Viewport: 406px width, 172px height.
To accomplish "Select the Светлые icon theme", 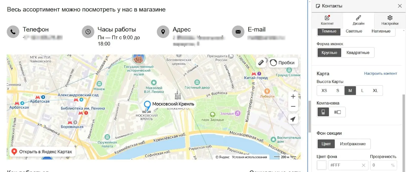I will click(354, 31).
